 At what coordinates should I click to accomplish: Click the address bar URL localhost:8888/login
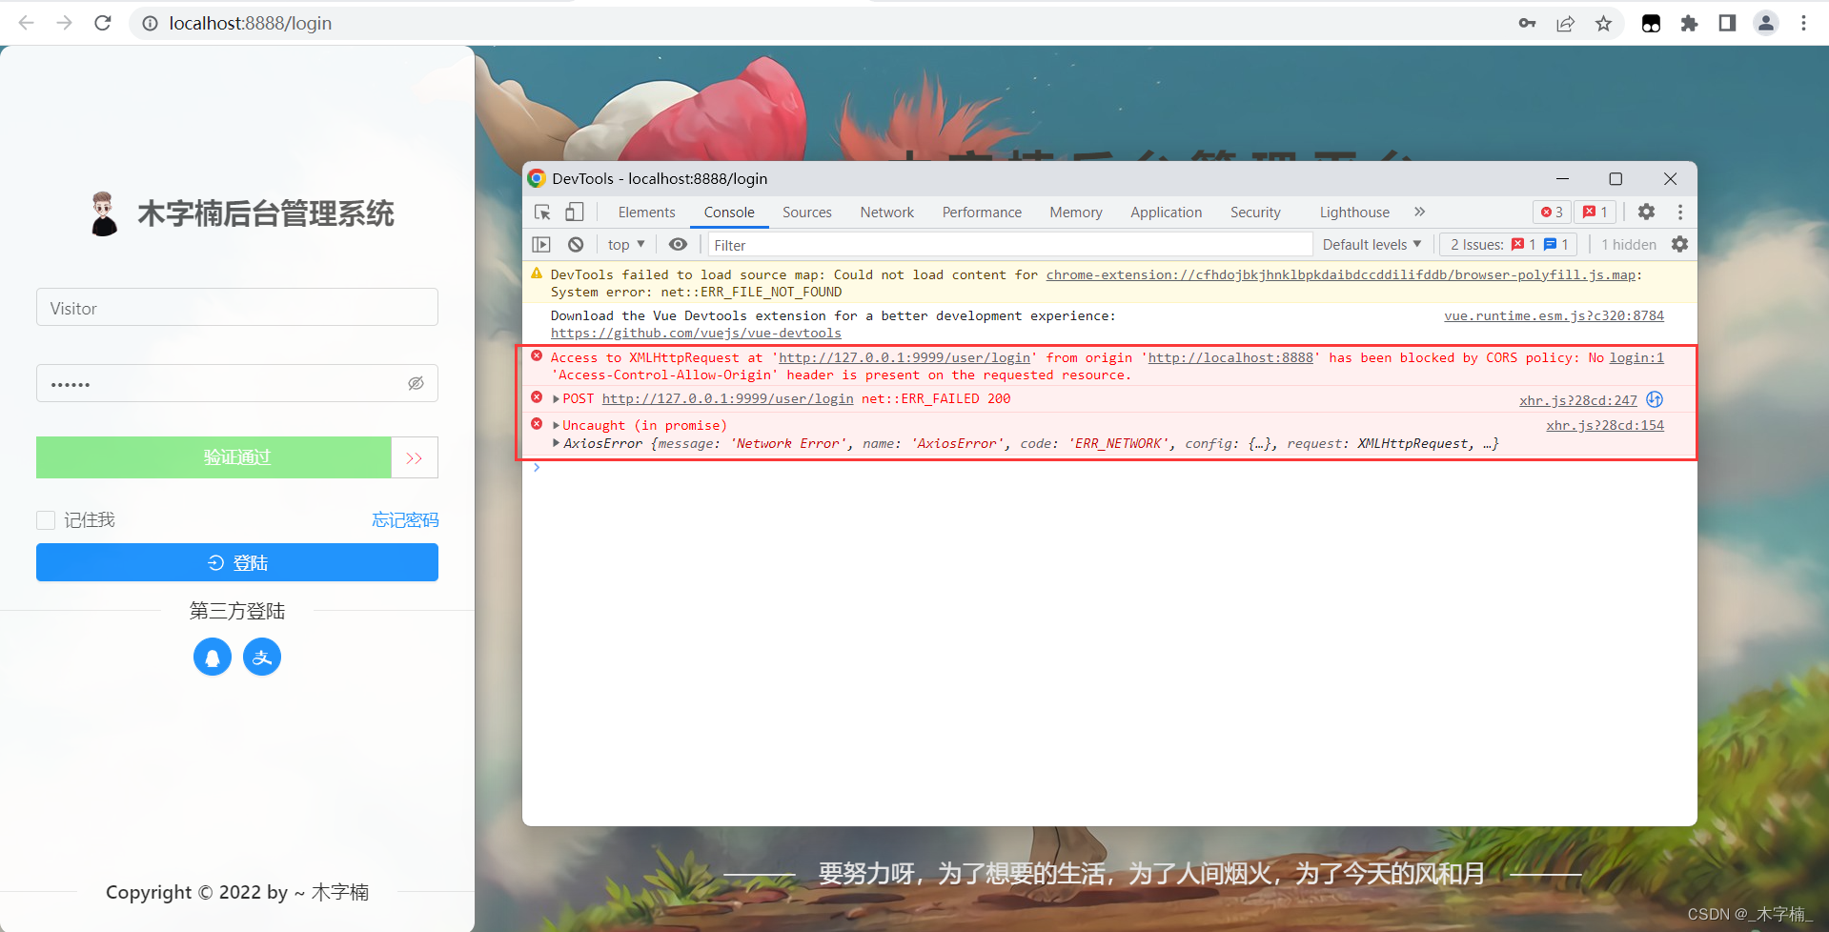pos(251,23)
